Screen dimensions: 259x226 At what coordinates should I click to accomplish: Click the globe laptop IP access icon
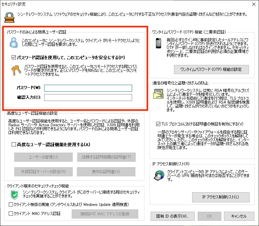click(x=159, y=175)
